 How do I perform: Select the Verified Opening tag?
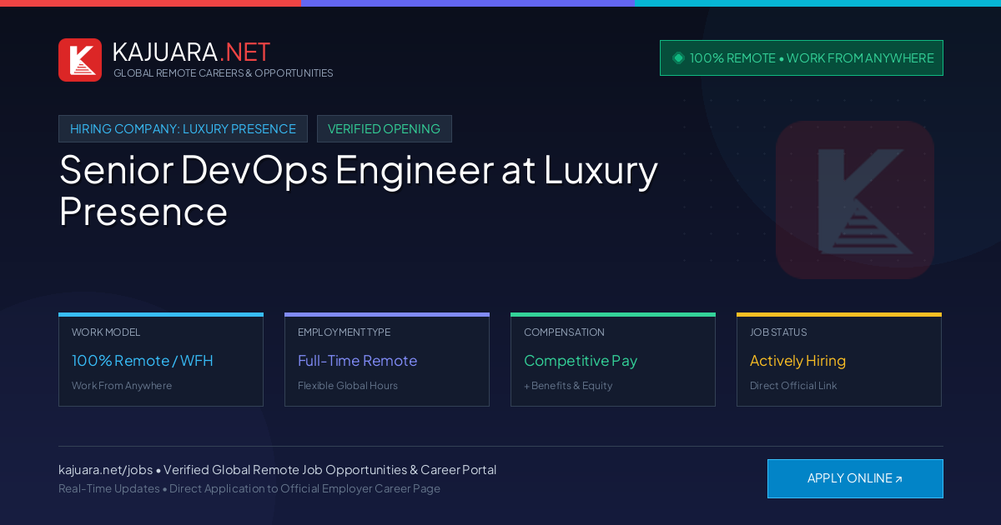[384, 129]
